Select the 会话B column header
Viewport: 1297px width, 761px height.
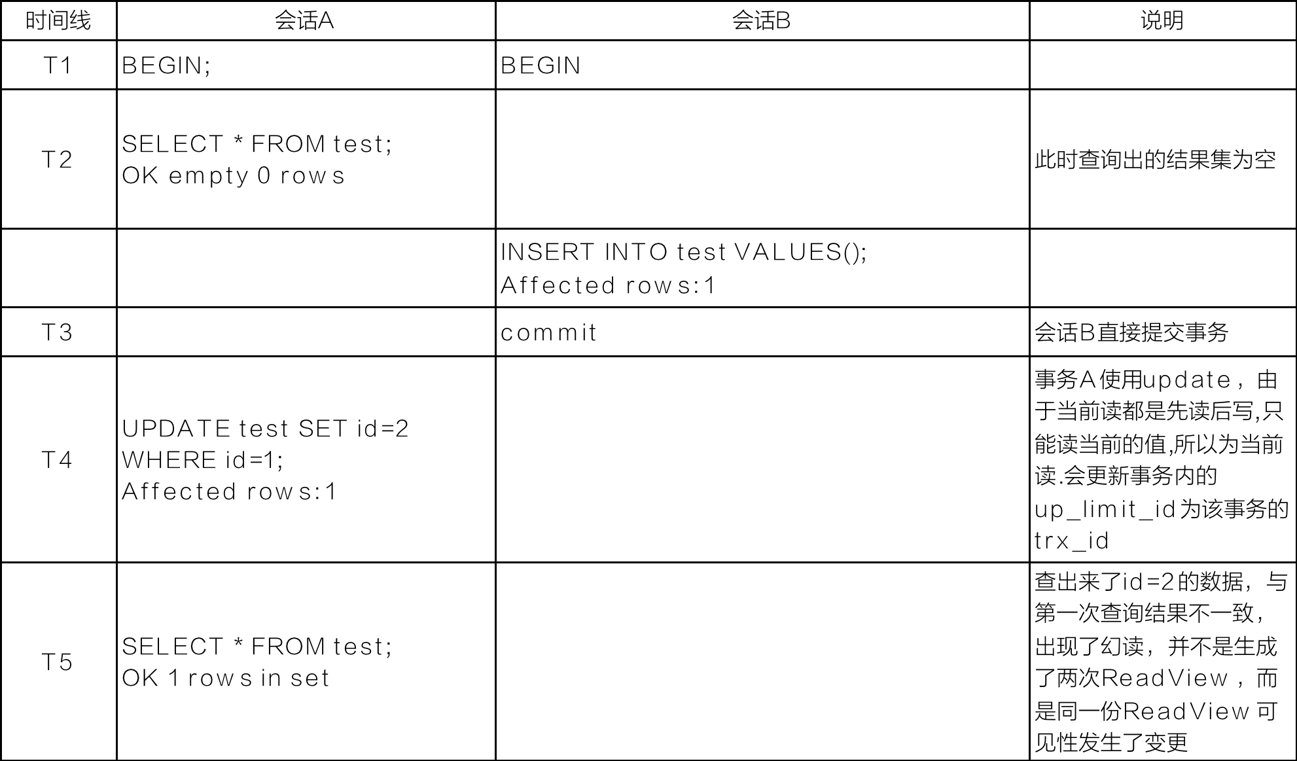[x=761, y=21]
